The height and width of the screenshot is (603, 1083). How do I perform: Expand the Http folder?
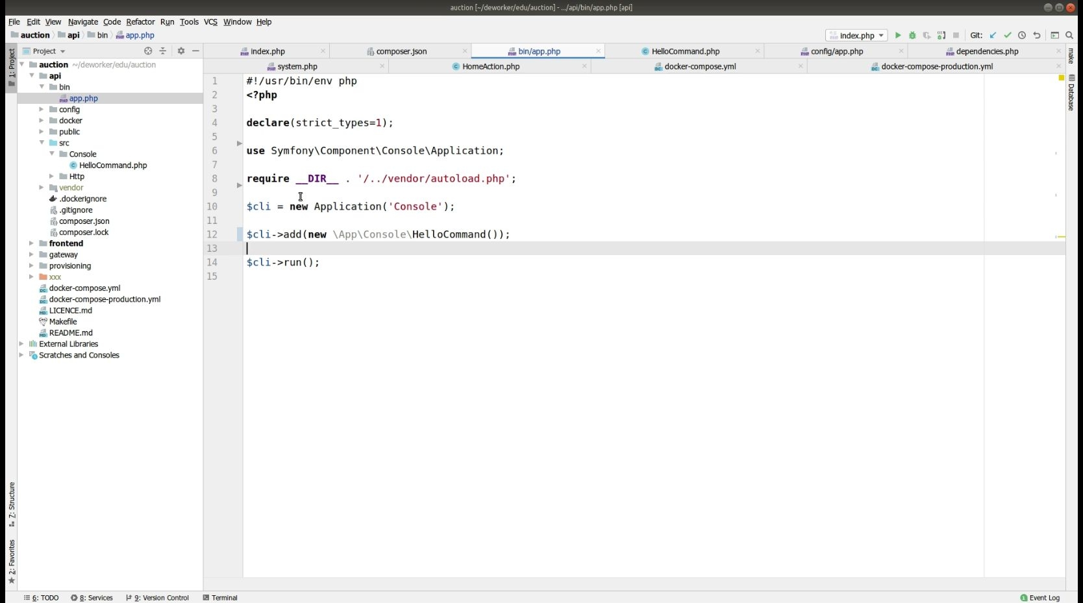[x=52, y=177]
